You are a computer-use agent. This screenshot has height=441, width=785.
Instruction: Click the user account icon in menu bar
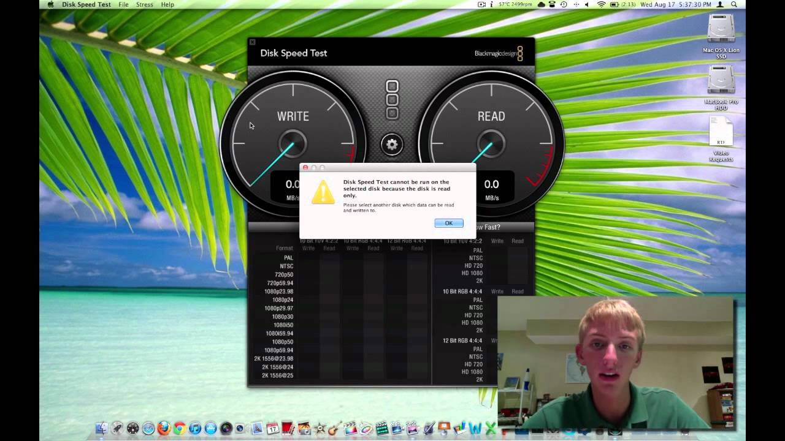coord(721,4)
